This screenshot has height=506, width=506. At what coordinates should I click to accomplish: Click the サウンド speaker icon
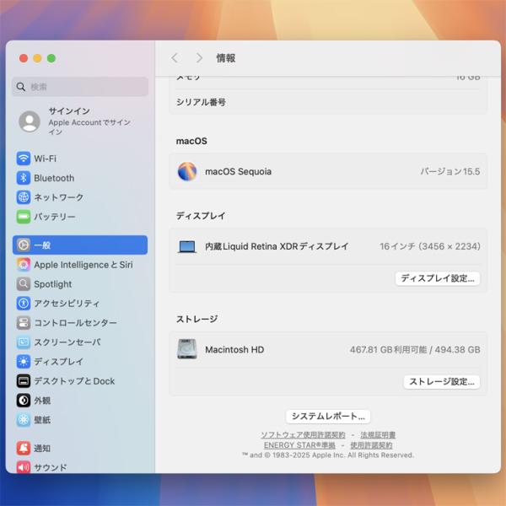click(24, 467)
